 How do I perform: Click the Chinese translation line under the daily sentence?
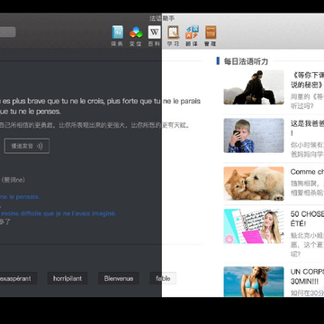94,125
